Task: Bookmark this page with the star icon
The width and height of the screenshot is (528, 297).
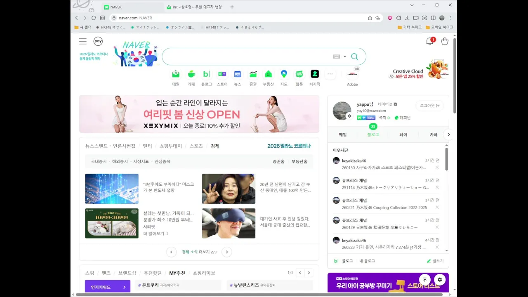Action: tap(377, 18)
